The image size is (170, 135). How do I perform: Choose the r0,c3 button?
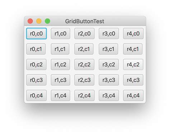point(36,80)
